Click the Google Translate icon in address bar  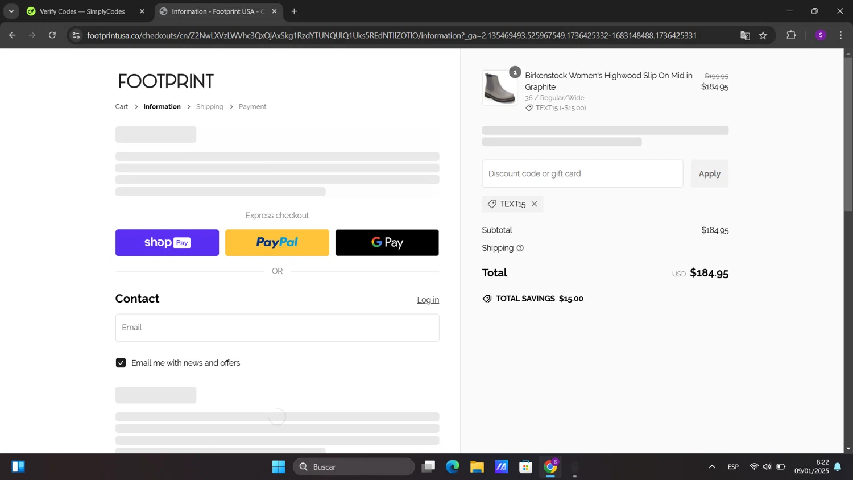click(745, 35)
